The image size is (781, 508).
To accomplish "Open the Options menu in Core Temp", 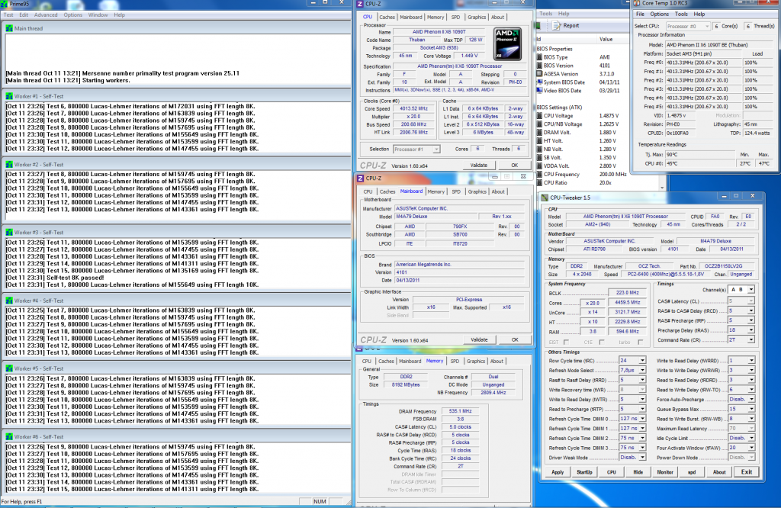I will point(660,14).
